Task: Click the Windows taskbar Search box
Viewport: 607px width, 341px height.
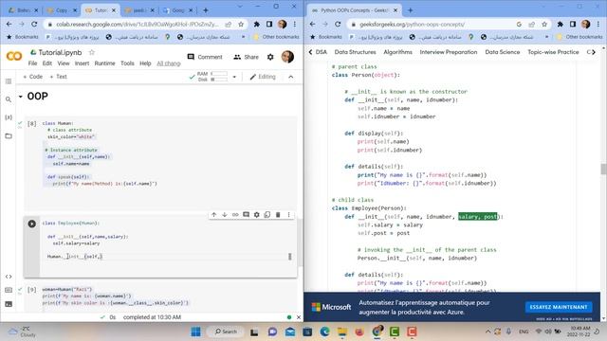Action: [226, 332]
